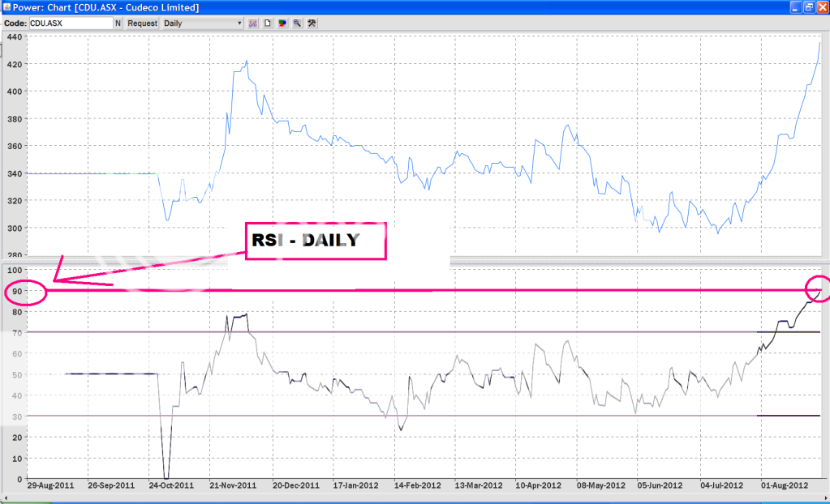Click the chart indicators icon in the toolbar
The width and height of the screenshot is (830, 504).
tap(253, 23)
